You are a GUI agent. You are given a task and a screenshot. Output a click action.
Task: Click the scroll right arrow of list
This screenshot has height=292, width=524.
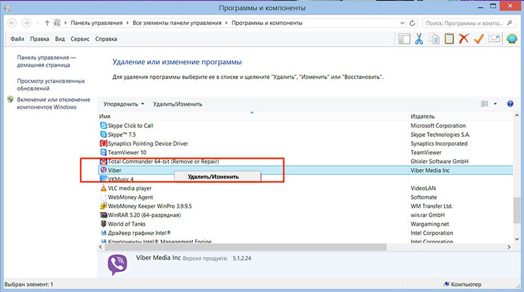click(509, 247)
